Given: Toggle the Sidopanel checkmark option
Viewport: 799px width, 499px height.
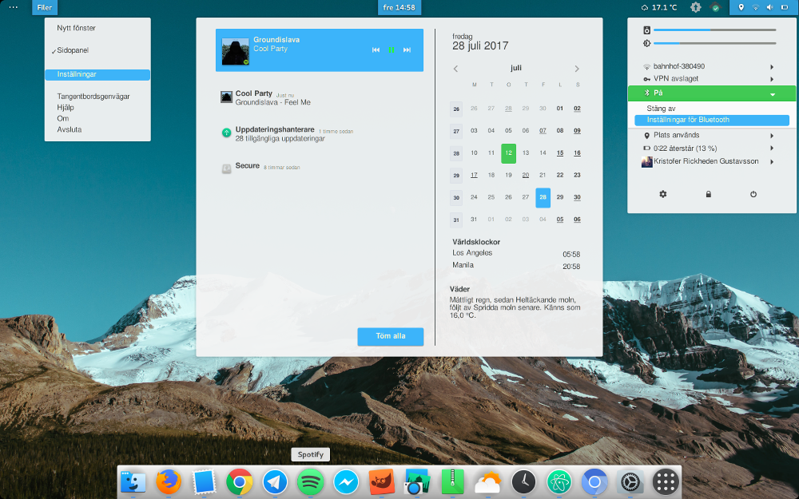Looking at the screenshot, I should point(97,50).
